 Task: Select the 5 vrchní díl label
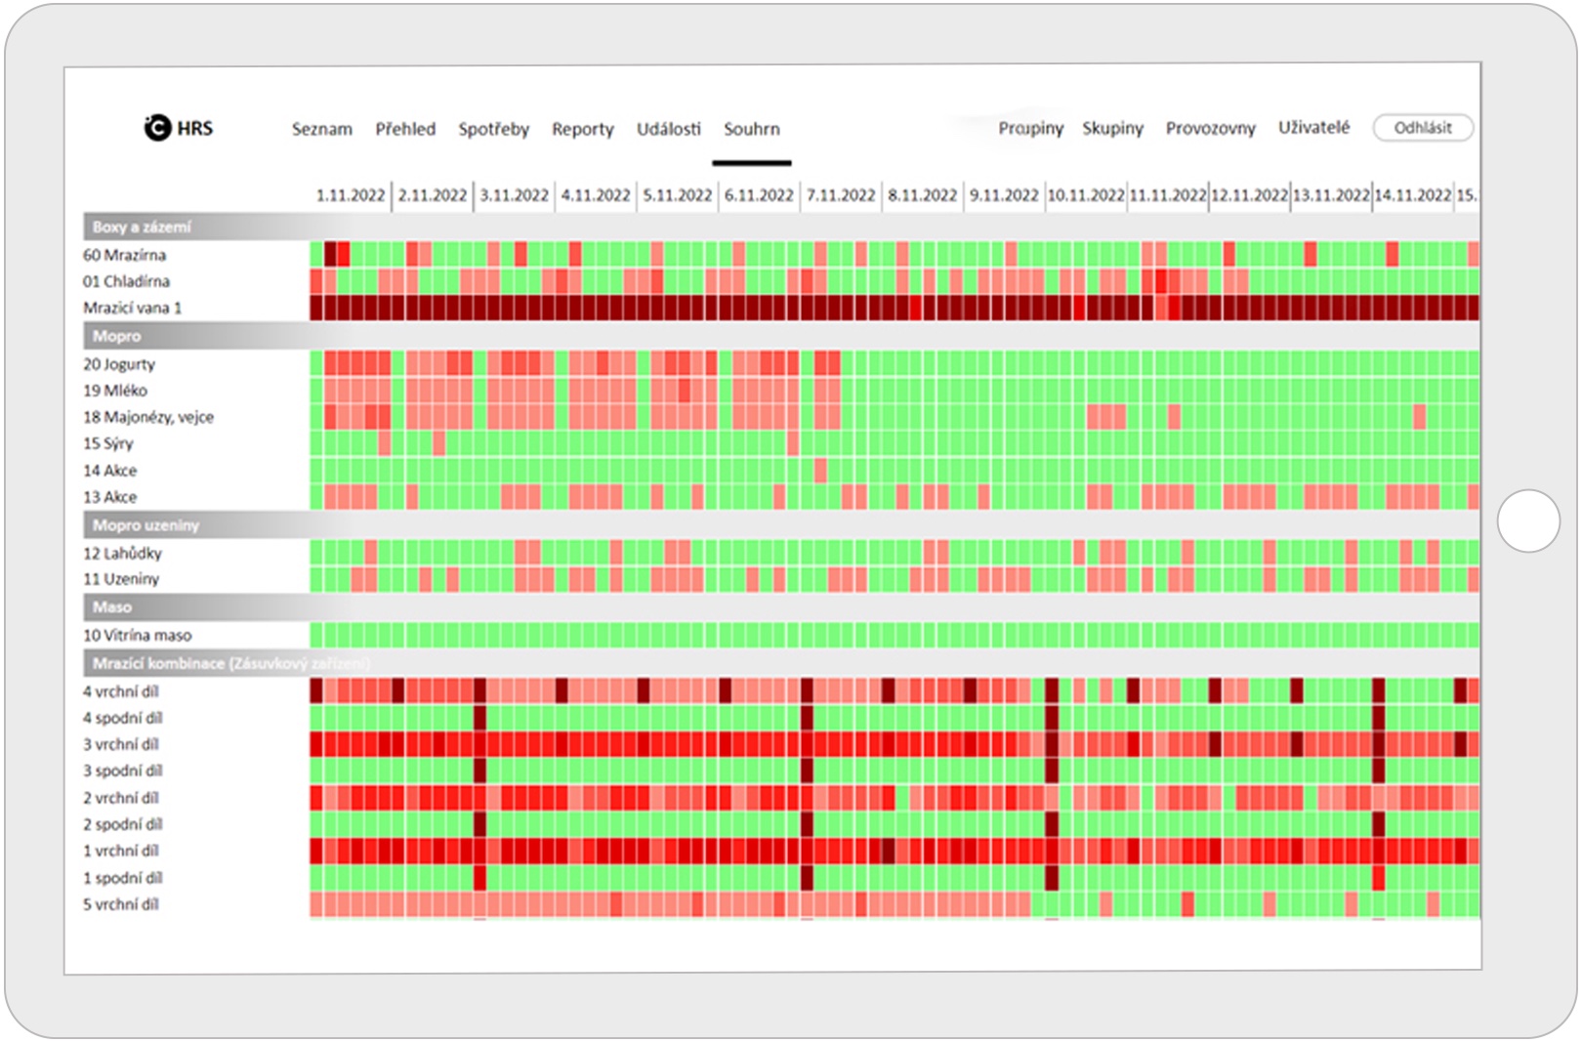(120, 904)
